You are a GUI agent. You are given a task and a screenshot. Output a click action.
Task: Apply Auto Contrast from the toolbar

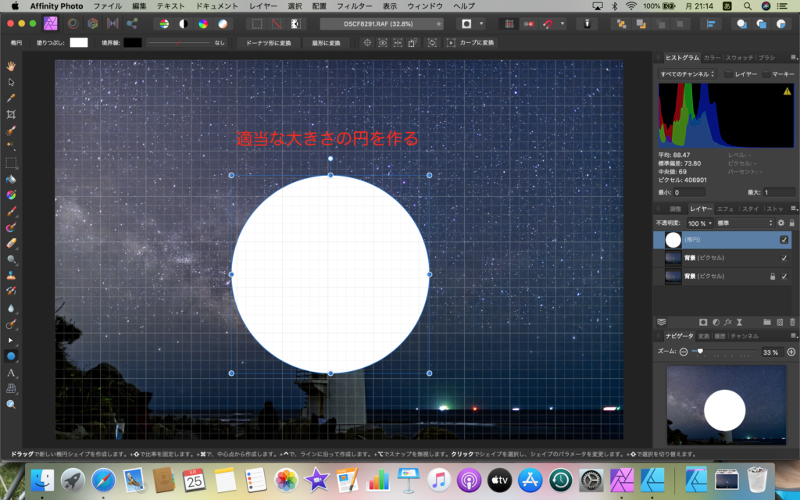click(x=184, y=23)
